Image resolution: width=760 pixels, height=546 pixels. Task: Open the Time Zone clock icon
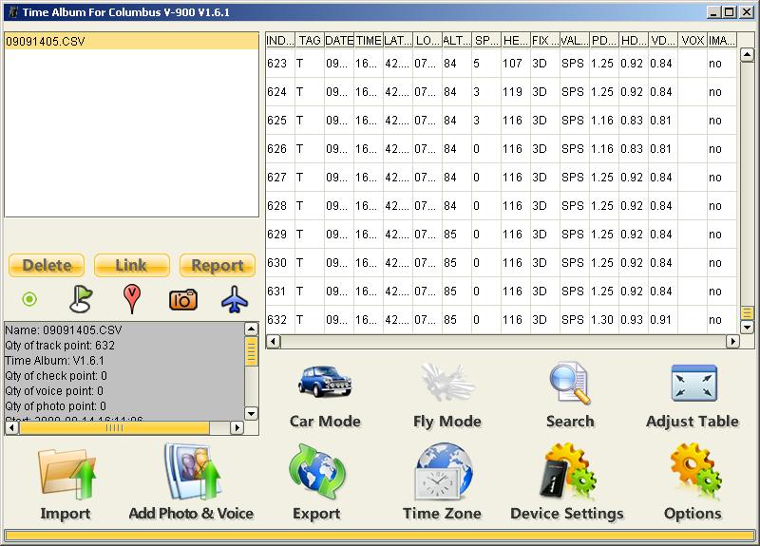point(444,472)
